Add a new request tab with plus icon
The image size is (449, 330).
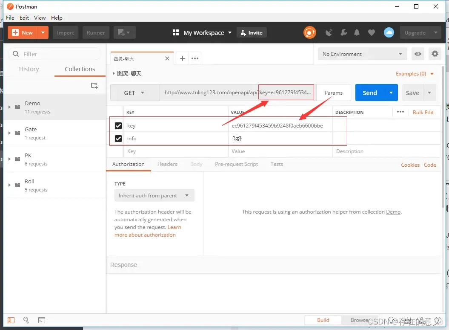[183, 58]
